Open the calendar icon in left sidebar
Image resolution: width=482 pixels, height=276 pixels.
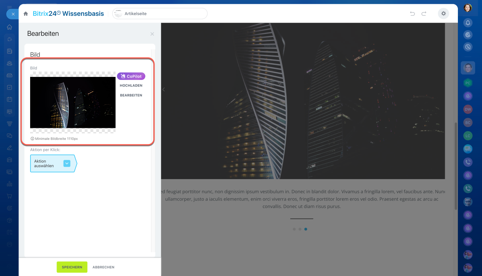click(9, 100)
